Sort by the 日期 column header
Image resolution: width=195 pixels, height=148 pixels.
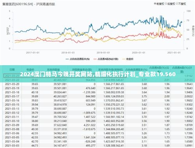point(12,70)
